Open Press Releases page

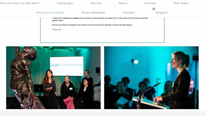[94, 13]
